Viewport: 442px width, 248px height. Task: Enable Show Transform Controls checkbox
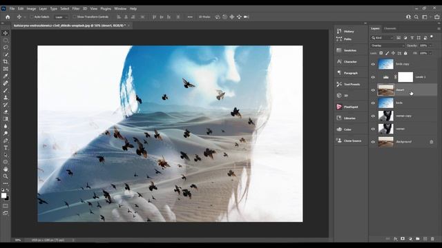click(74, 17)
